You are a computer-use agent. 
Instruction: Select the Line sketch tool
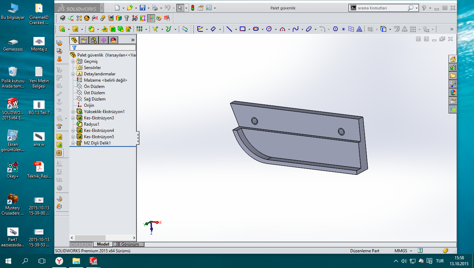[229, 29]
